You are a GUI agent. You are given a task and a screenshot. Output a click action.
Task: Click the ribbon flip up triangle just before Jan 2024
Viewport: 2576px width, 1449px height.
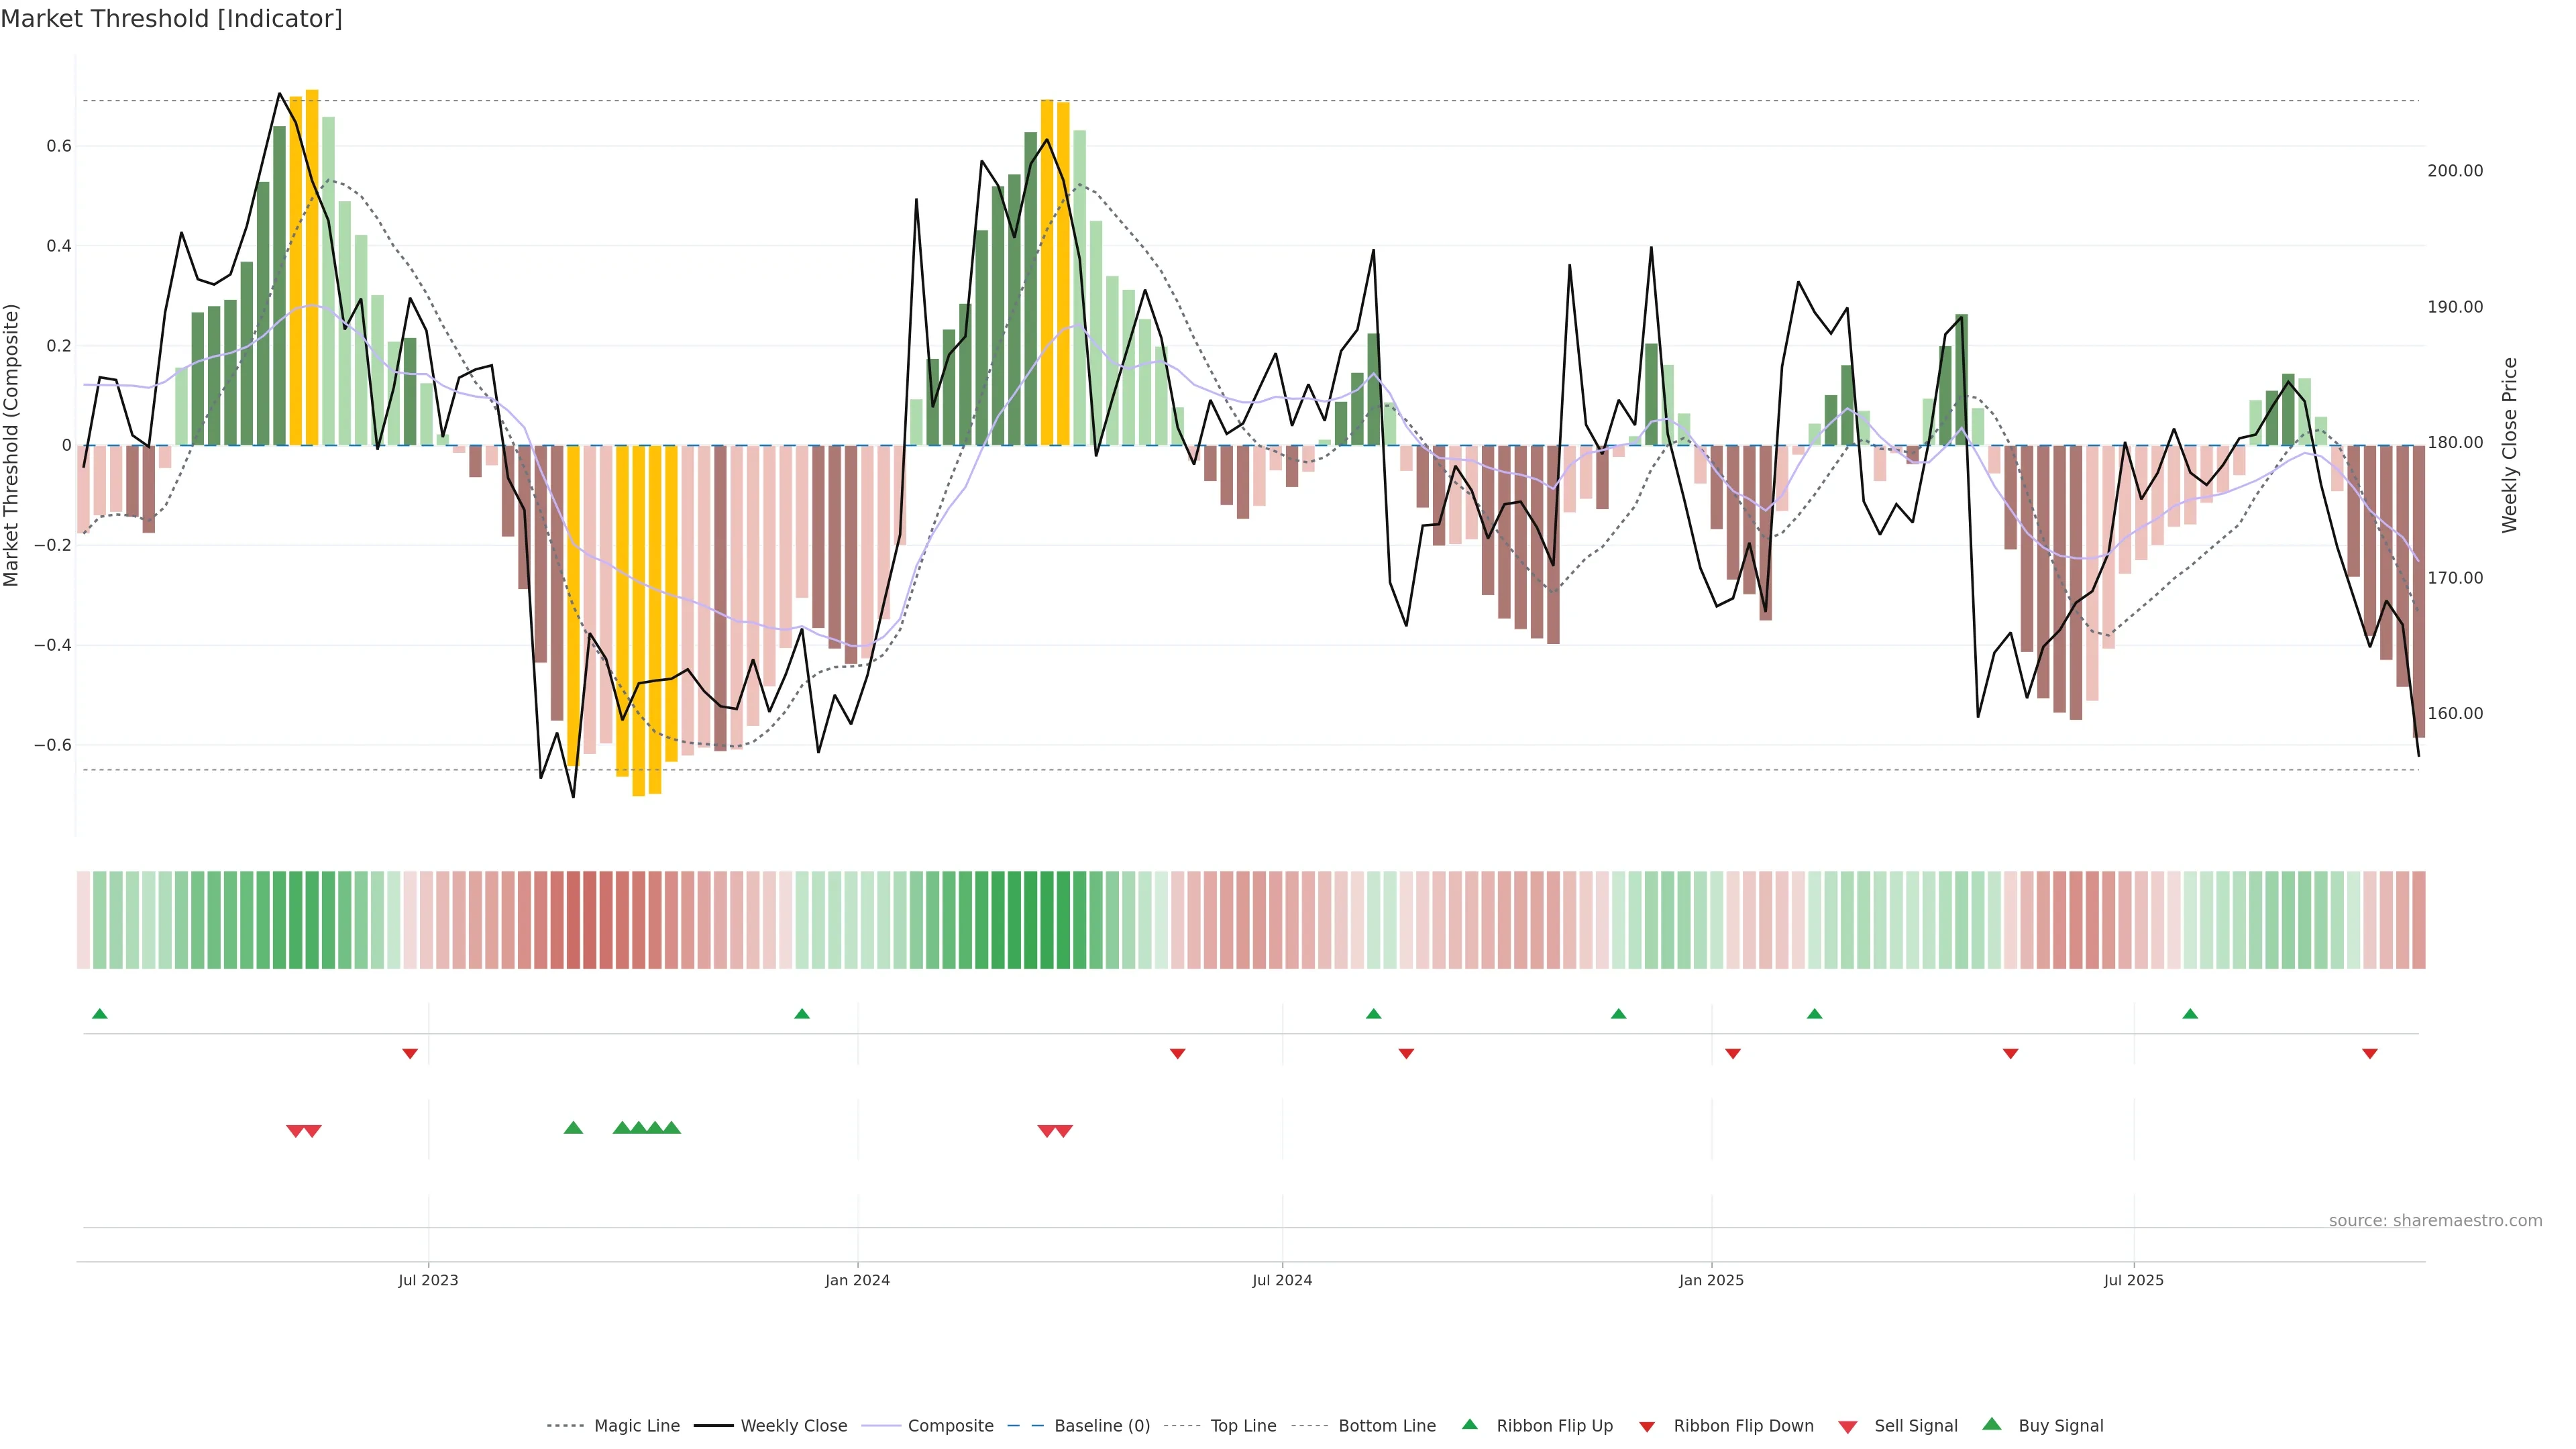point(801,1014)
